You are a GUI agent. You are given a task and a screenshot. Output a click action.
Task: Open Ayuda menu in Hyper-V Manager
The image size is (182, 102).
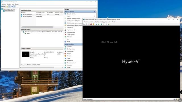click(x=17, y=4)
